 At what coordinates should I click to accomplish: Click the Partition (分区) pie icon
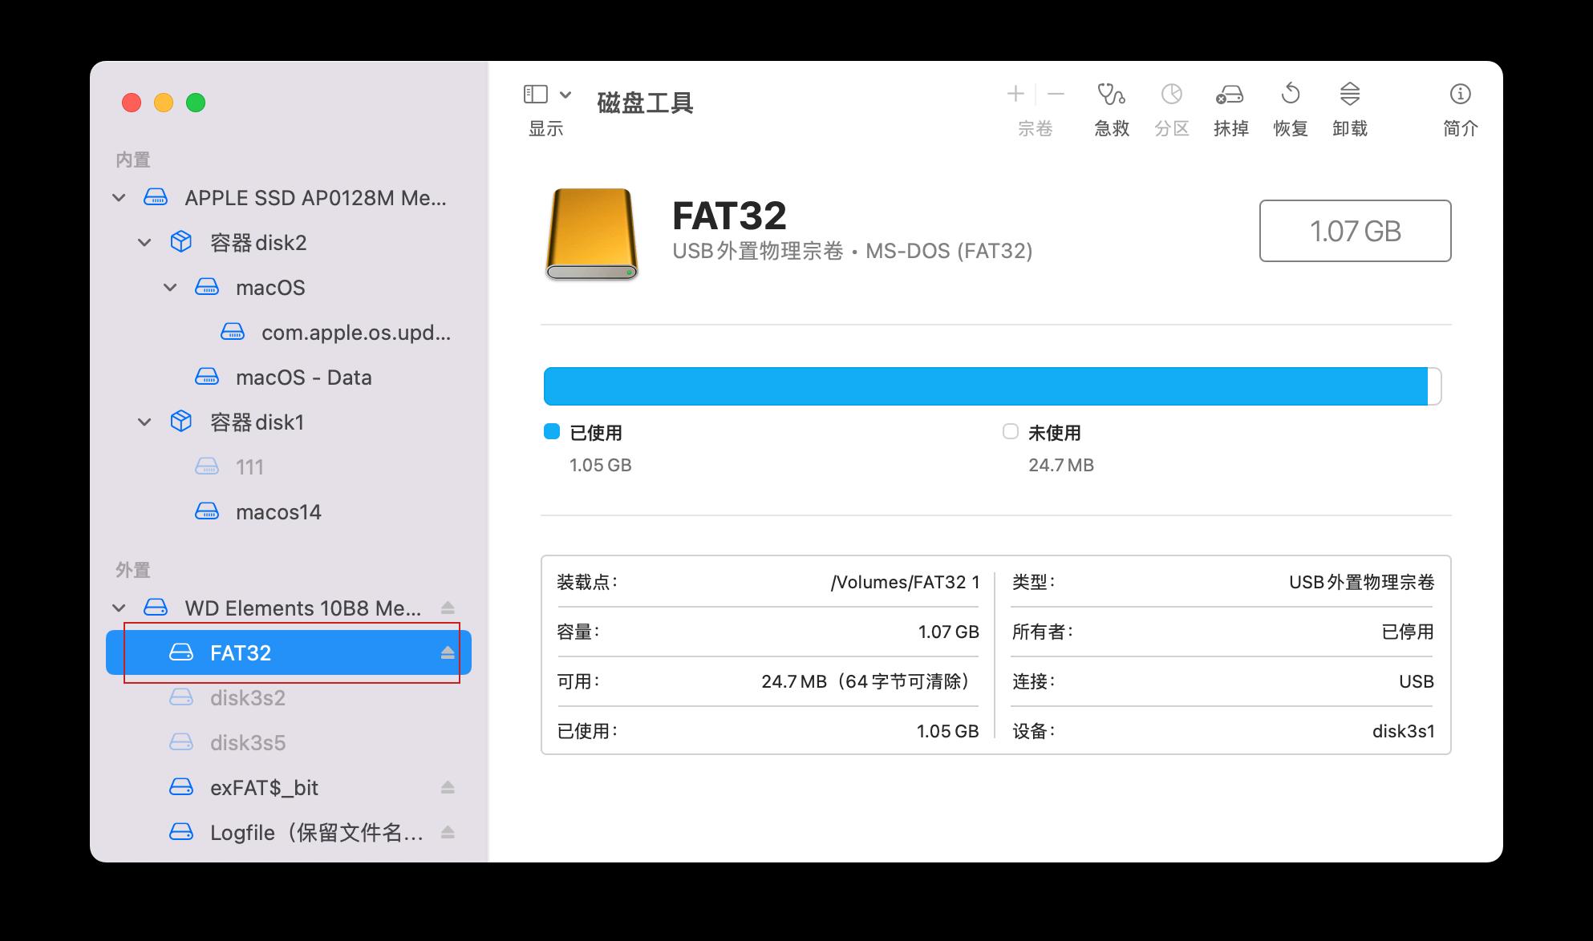pyautogui.click(x=1171, y=95)
